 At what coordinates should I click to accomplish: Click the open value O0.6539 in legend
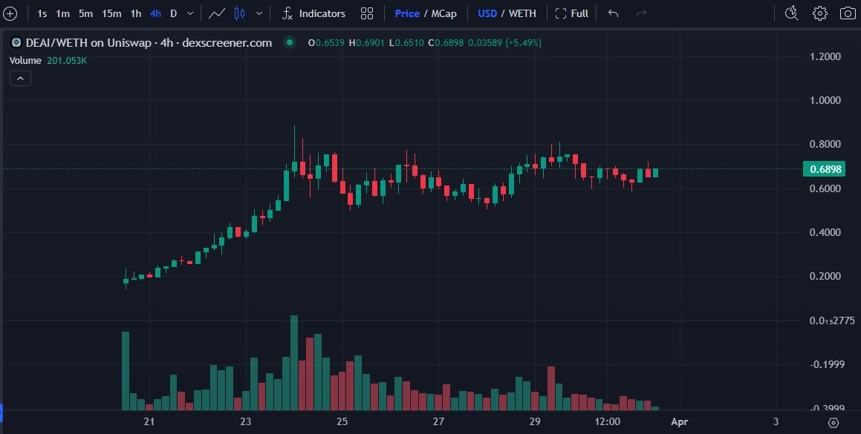(326, 43)
